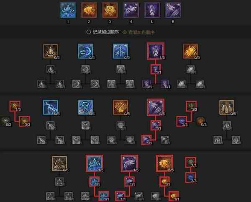Image resolution: width=251 pixels, height=202 pixels.
Task: Select skill bar slot 3 orange roar icon
Action: (110, 10)
